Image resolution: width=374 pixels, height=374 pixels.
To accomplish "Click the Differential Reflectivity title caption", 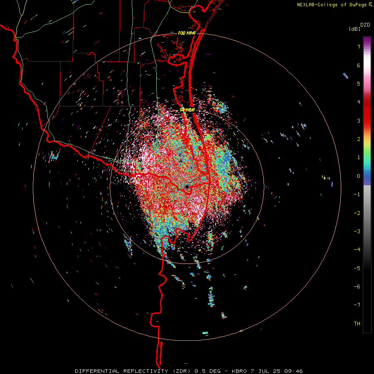I will (133, 371).
